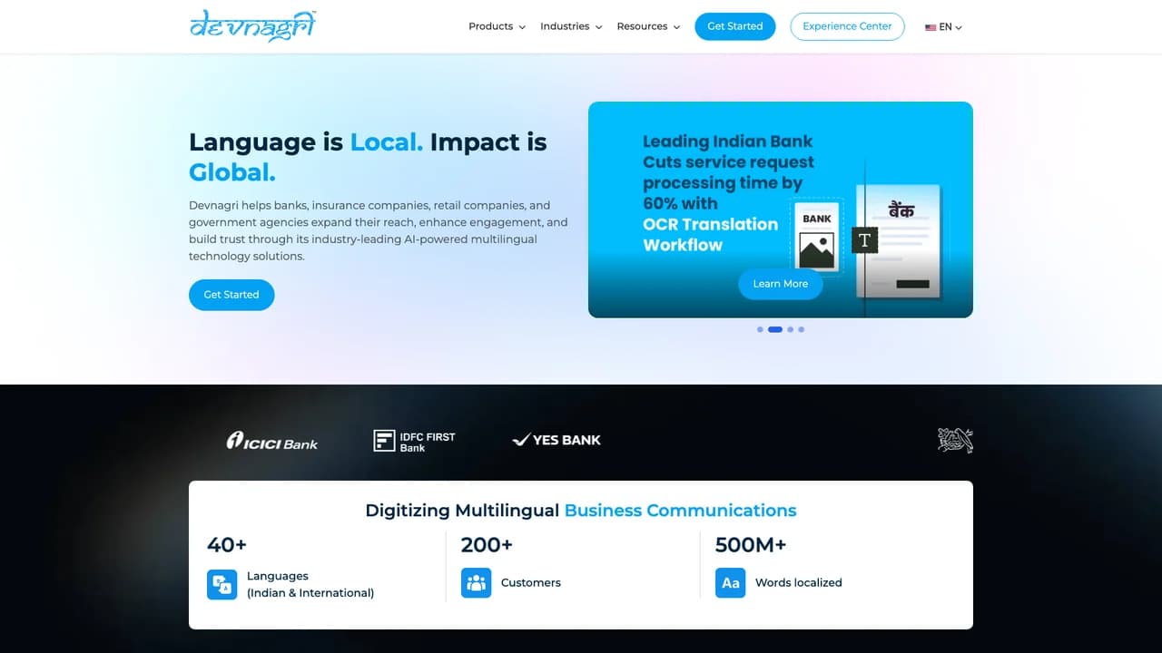Click the 200+ statistic
Screen dimensions: 1162x653
coord(487,545)
